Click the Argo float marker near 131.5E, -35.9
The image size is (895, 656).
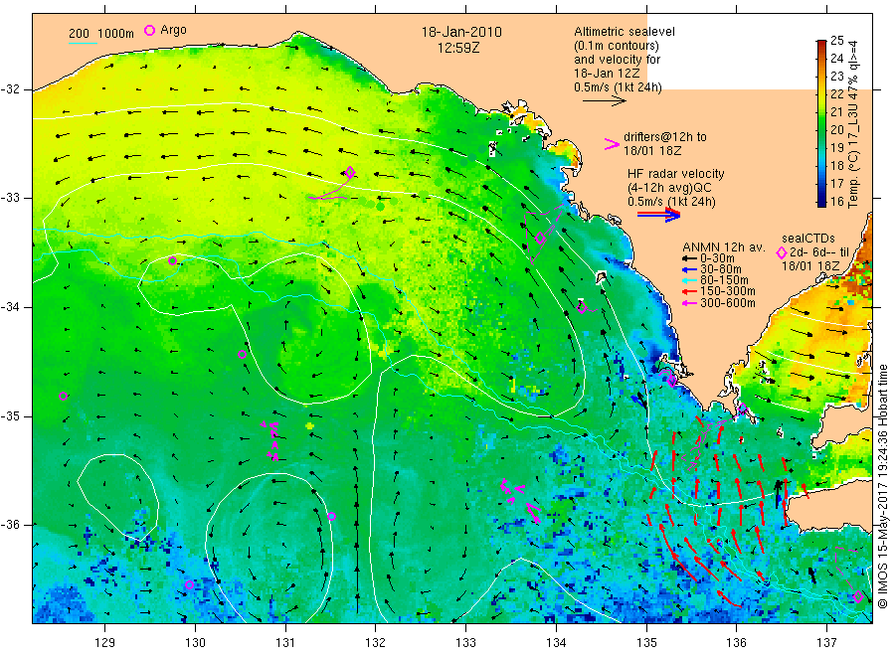331,516
